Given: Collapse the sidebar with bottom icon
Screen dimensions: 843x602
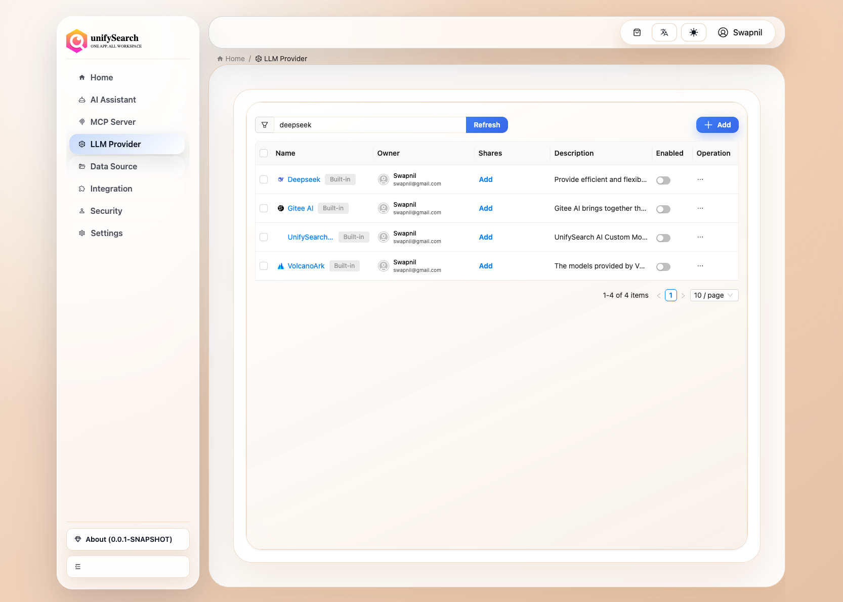Looking at the screenshot, I should (x=77, y=566).
